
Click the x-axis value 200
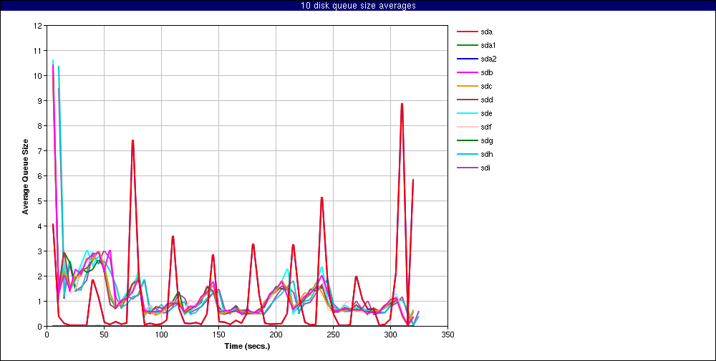(x=276, y=334)
